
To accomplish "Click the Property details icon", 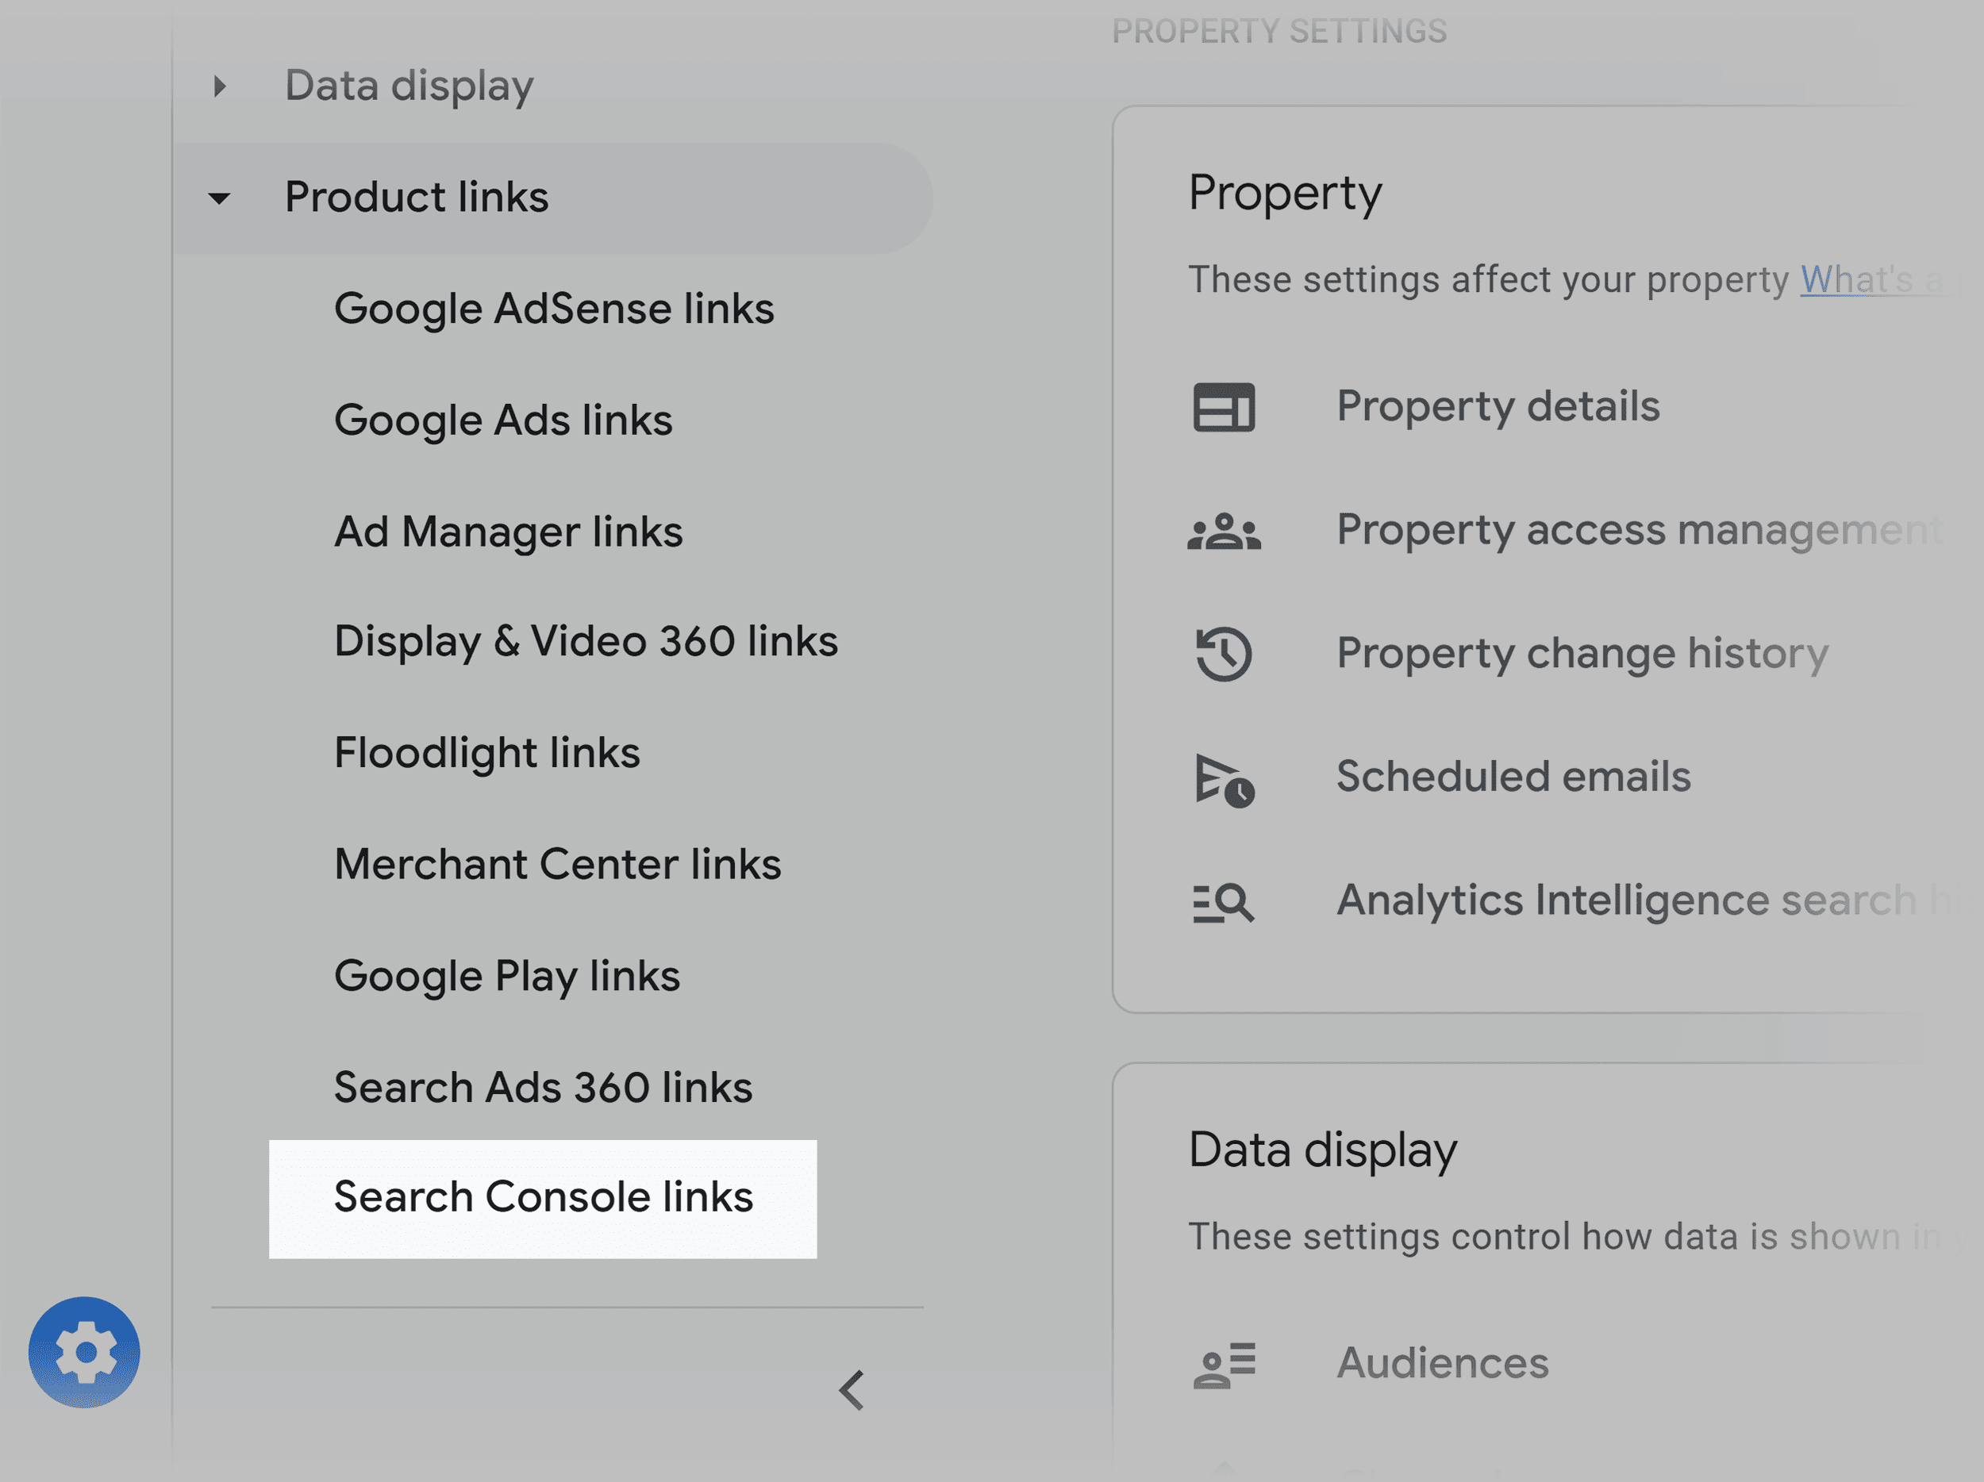I will (1225, 407).
